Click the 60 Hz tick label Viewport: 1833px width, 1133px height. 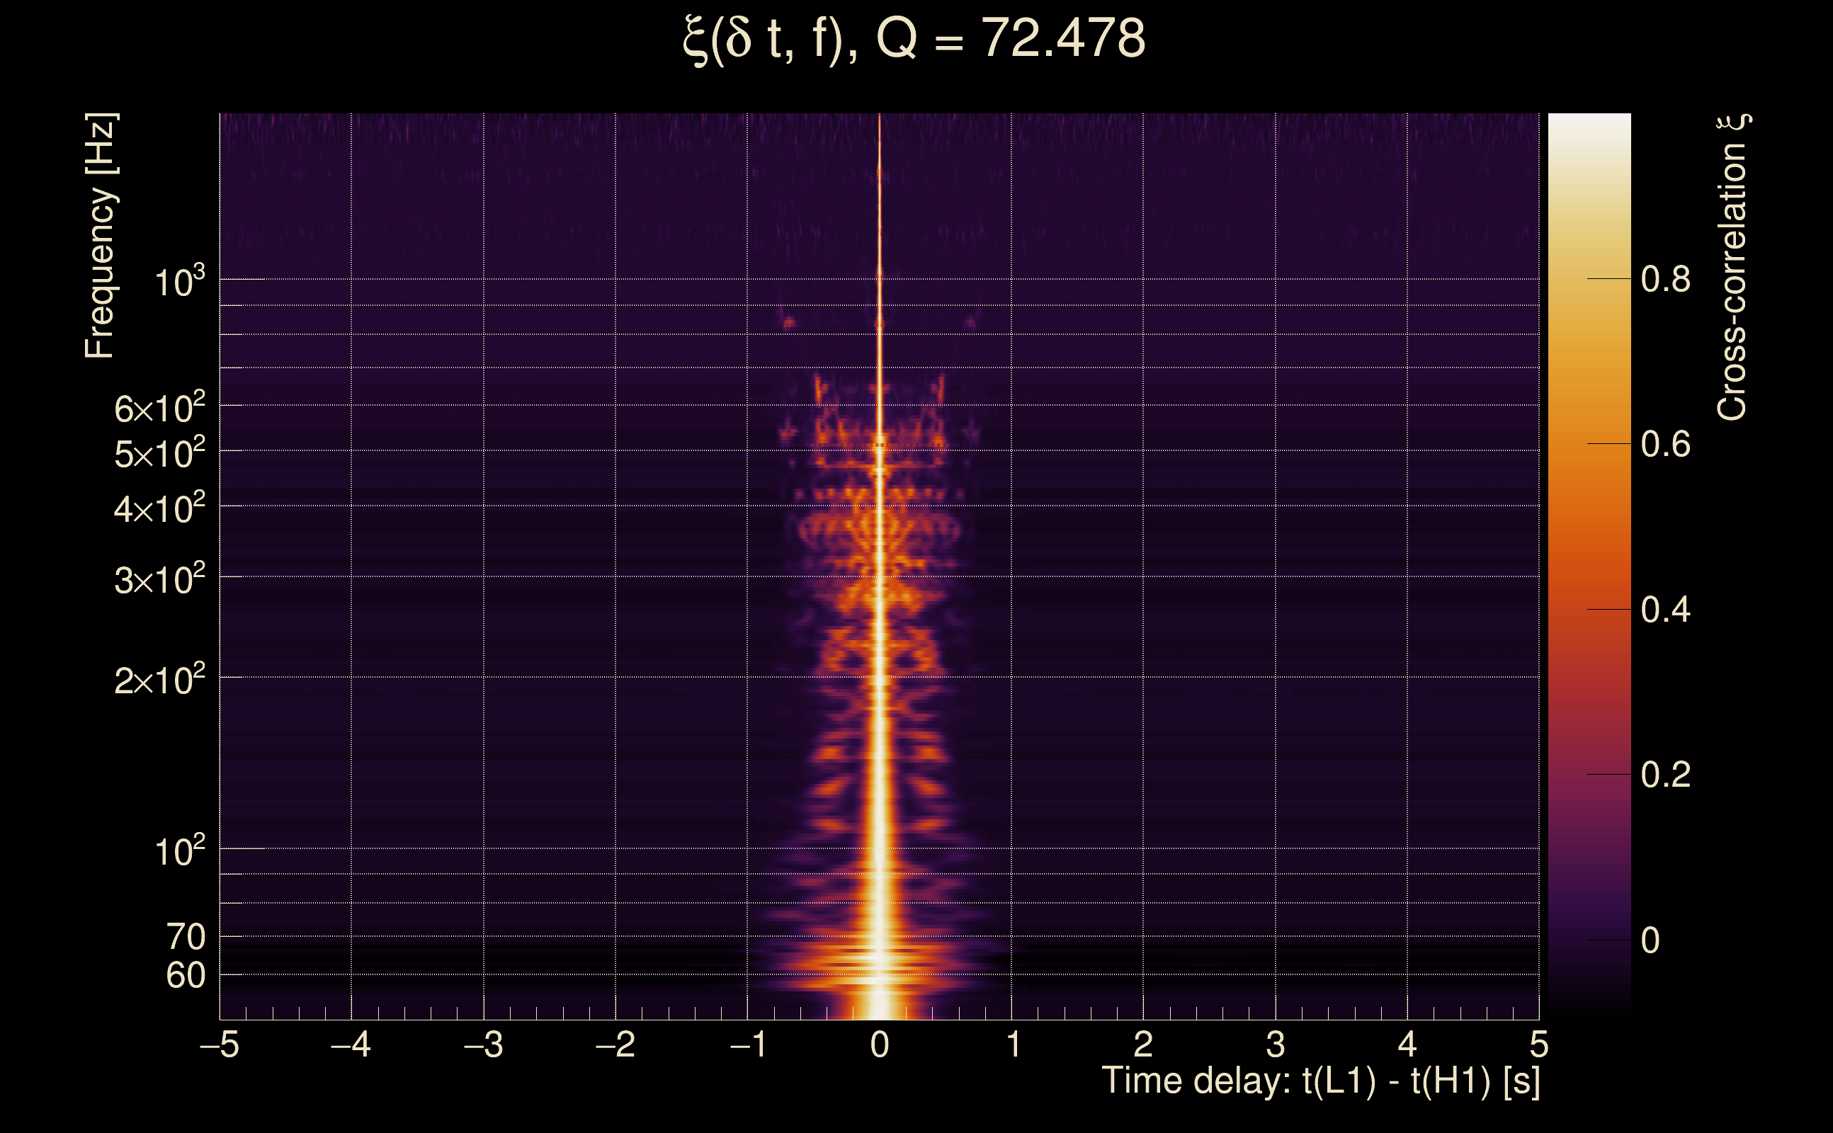185,977
